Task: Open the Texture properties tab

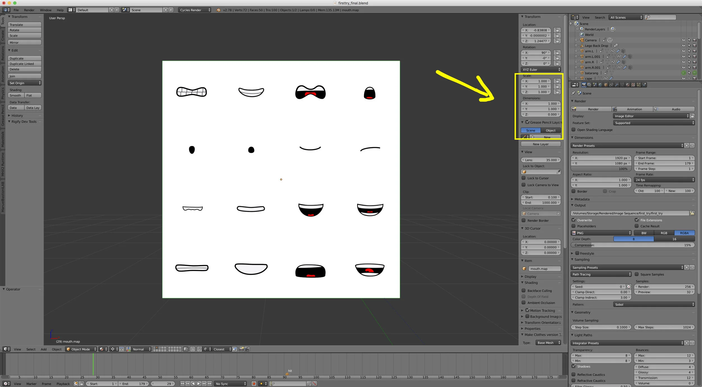Action: (633, 85)
